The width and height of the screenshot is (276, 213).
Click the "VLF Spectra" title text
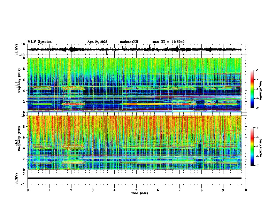[39, 42]
